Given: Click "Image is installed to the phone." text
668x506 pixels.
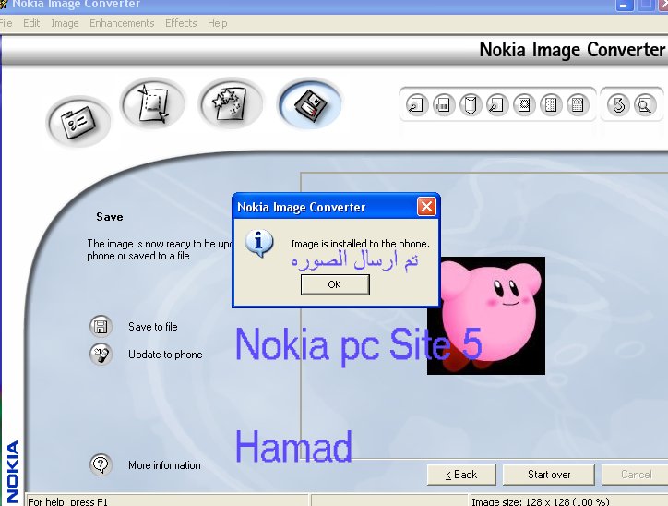Looking at the screenshot, I should (x=361, y=244).
